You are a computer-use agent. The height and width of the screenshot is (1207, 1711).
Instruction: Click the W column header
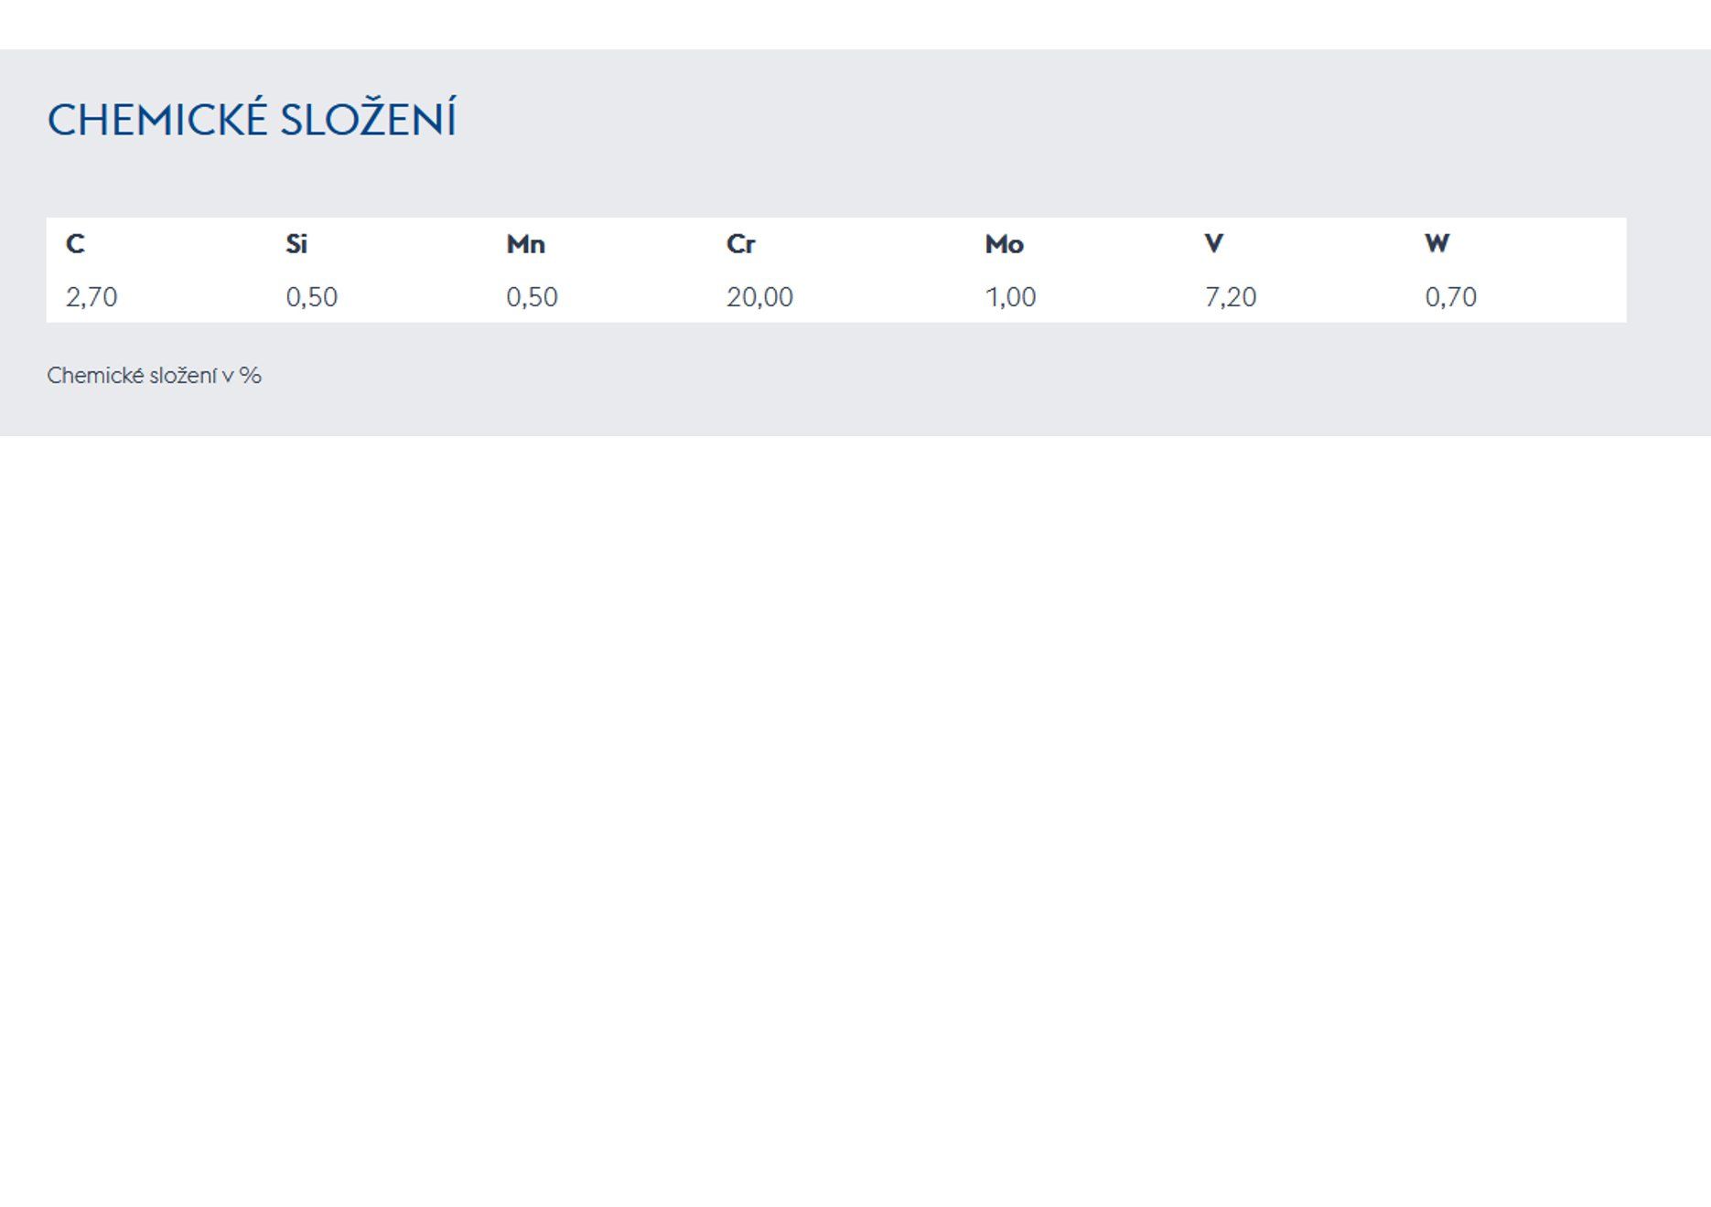1437,244
